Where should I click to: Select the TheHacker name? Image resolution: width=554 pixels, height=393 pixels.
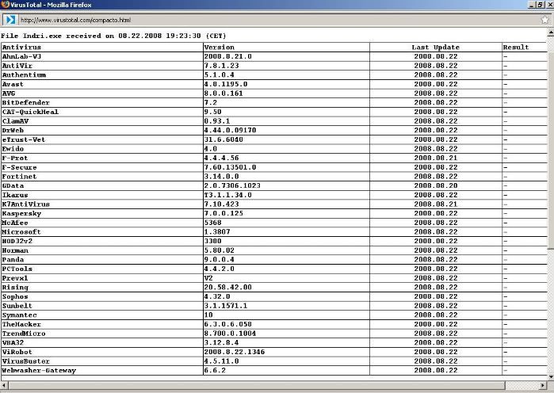click(21, 324)
